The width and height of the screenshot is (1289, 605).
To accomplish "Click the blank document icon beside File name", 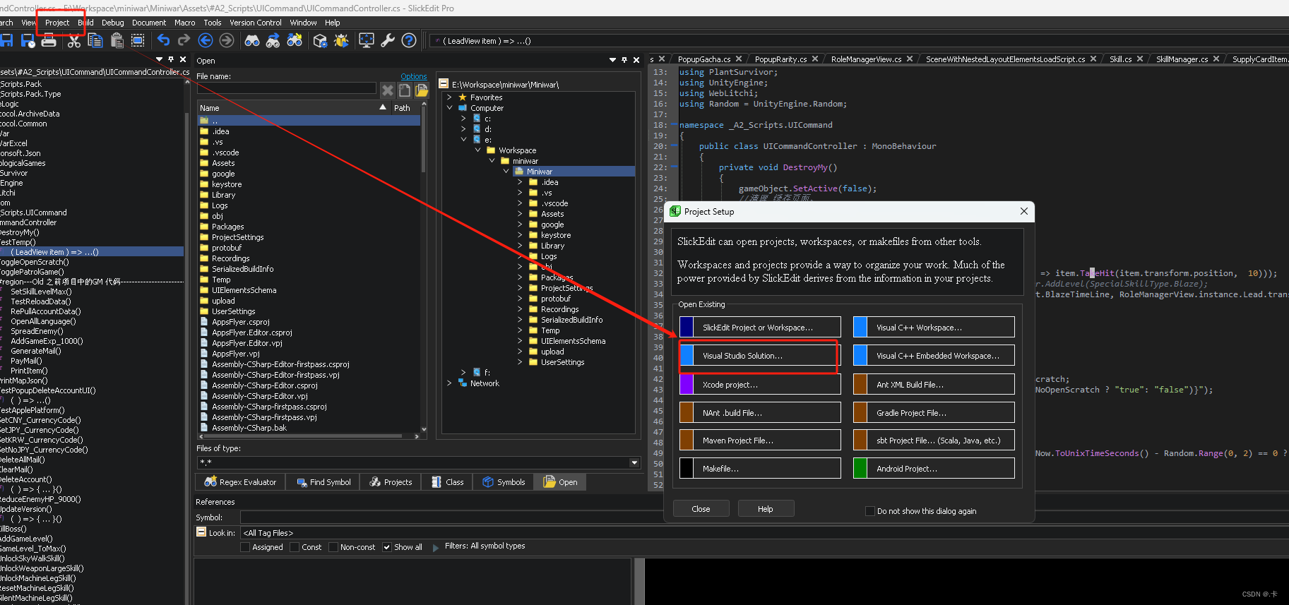I will (405, 90).
